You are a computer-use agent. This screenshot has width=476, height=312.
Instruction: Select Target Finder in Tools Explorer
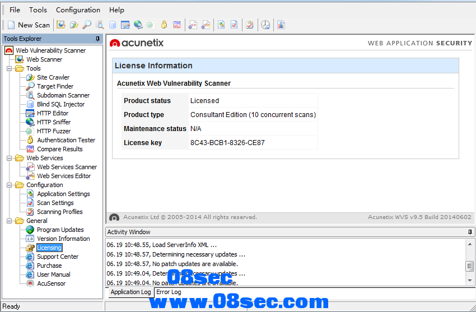click(x=55, y=86)
